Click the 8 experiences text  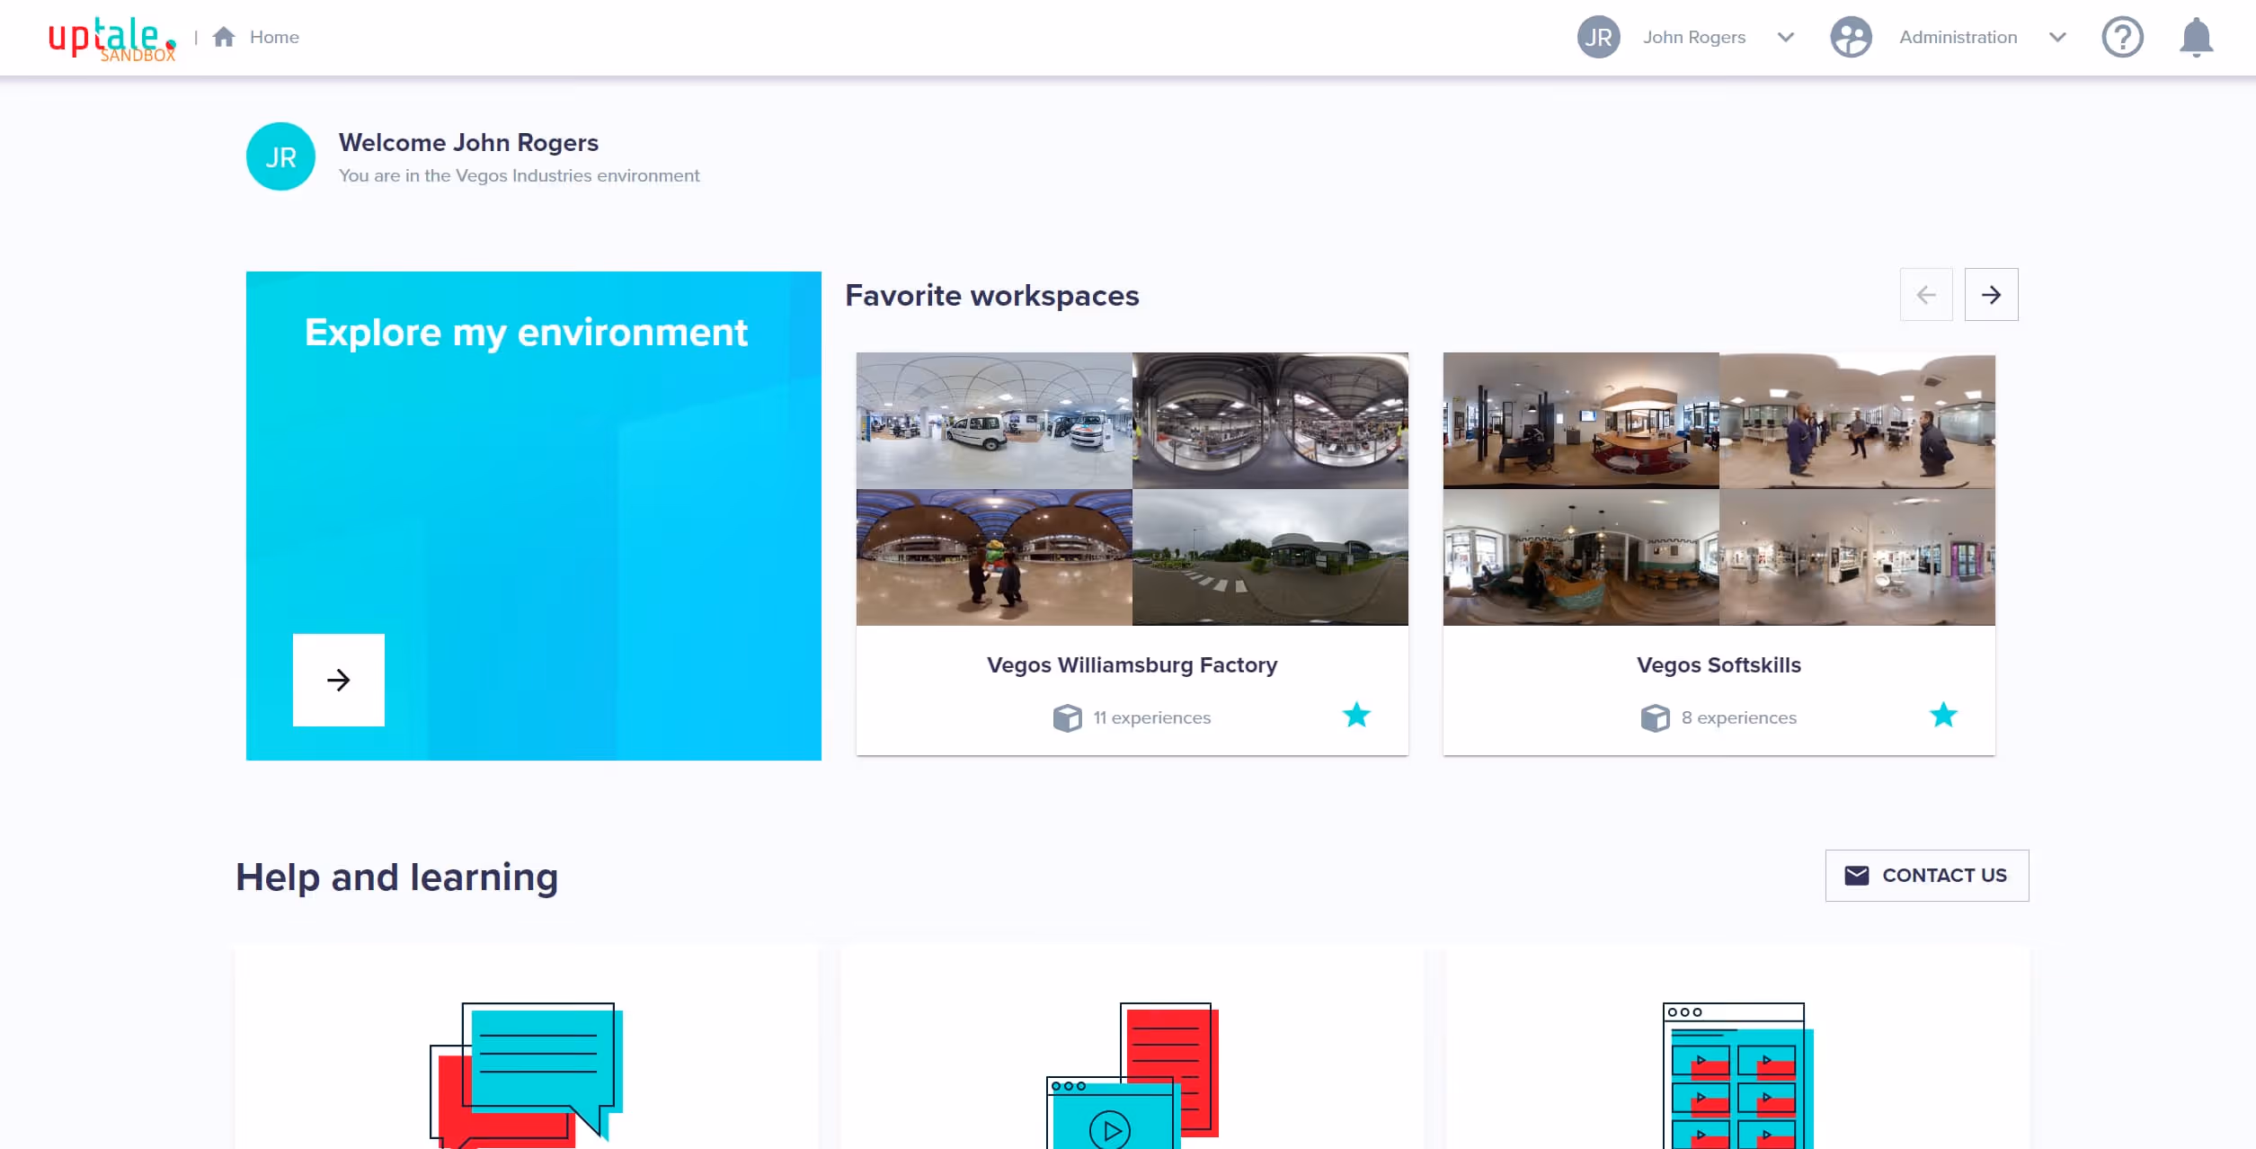pyautogui.click(x=1739, y=717)
